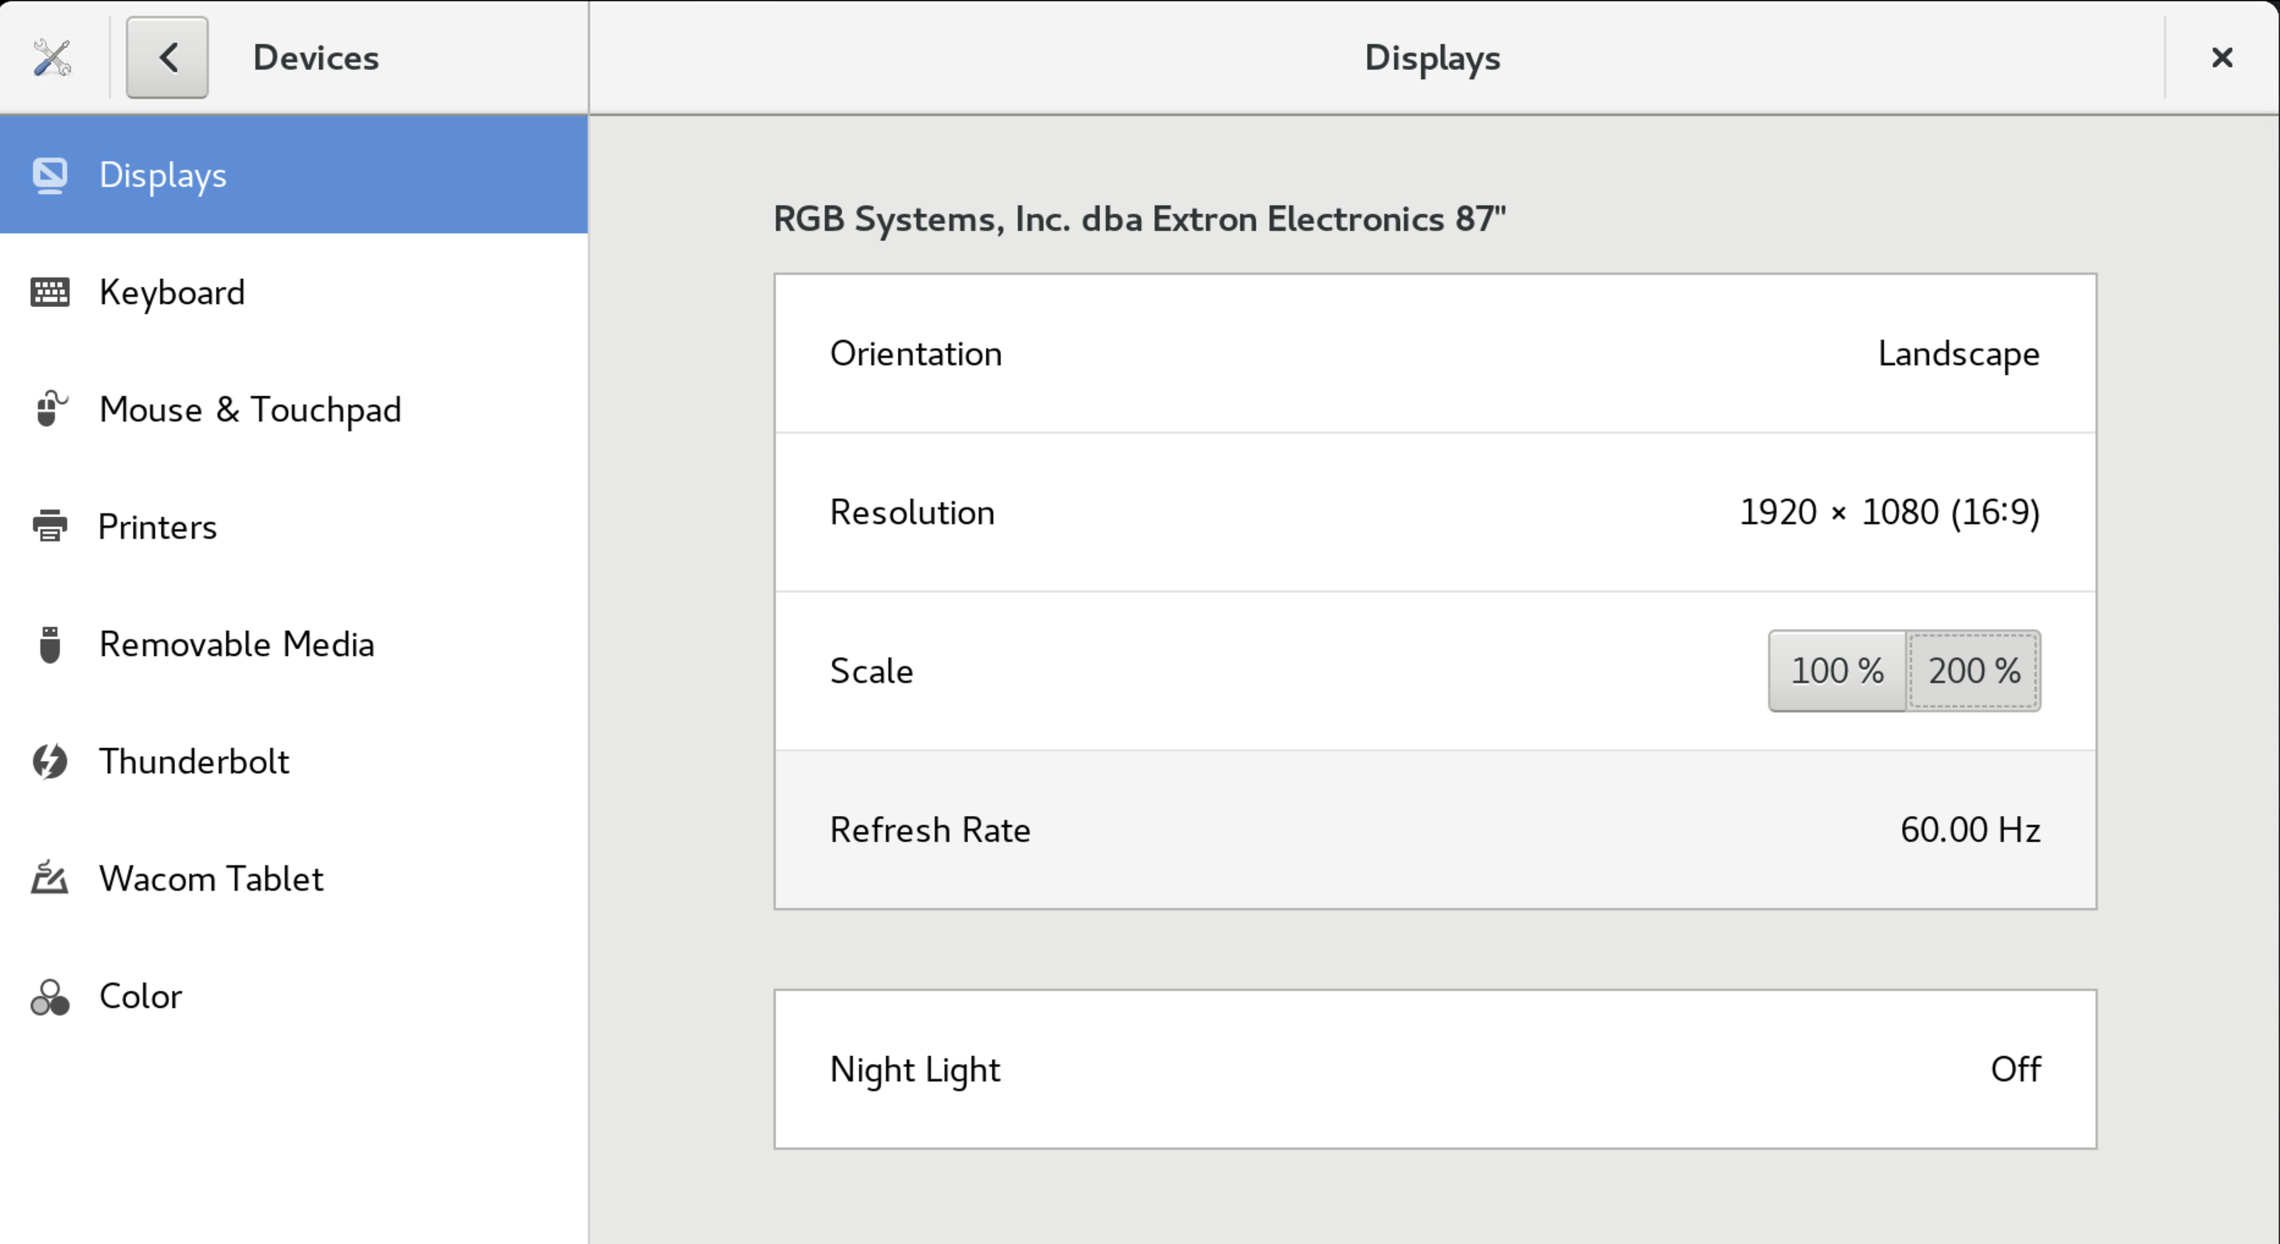
Task: Click the Printers icon
Action: [49, 526]
